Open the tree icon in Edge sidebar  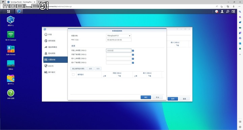pyautogui.click(x=240, y=49)
